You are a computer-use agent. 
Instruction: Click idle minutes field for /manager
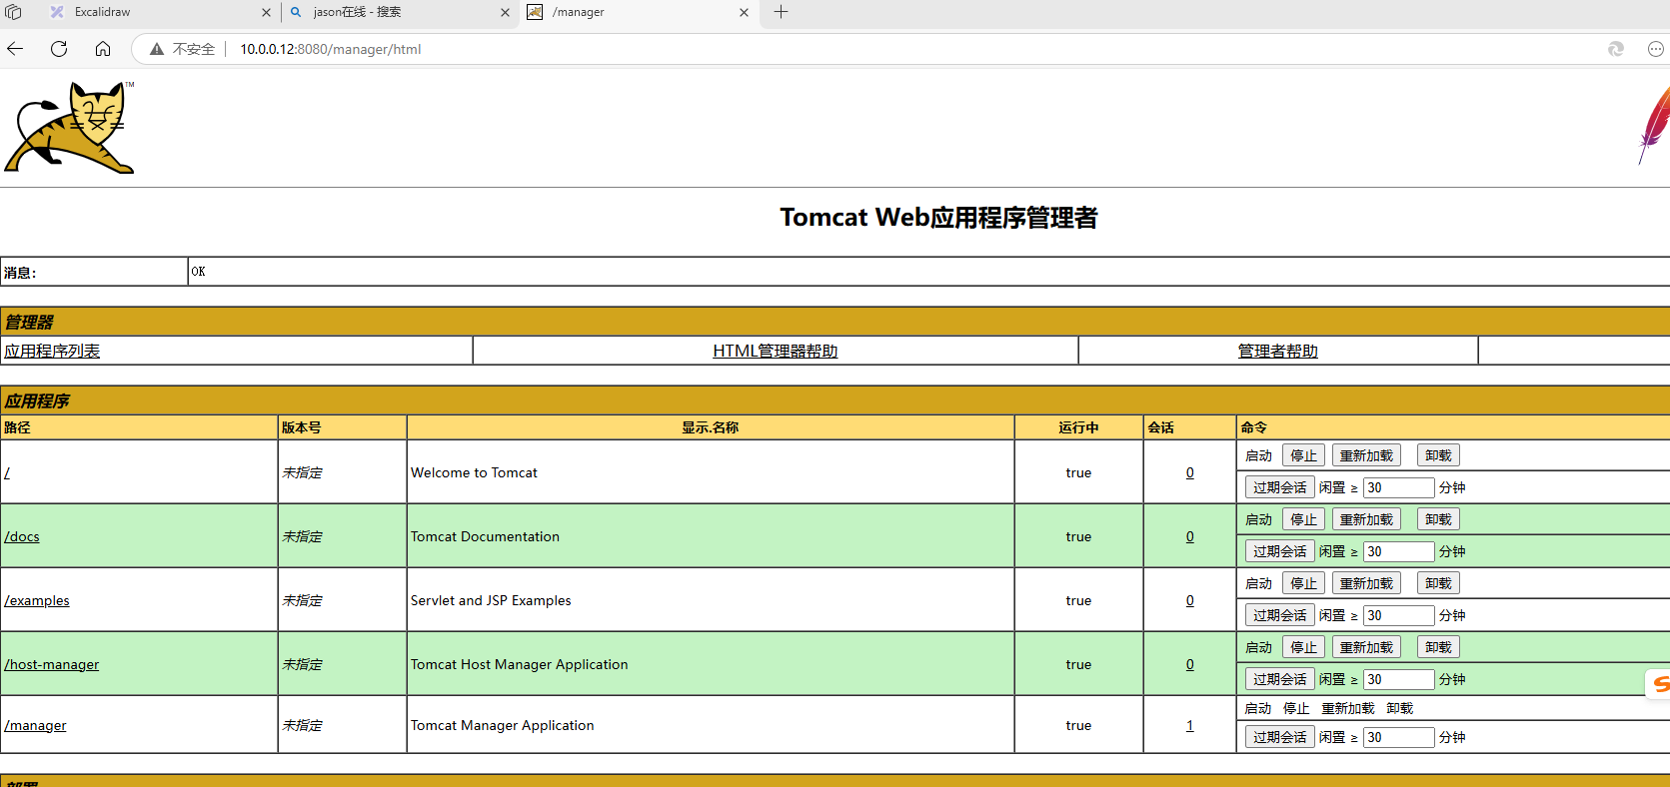point(1399,737)
